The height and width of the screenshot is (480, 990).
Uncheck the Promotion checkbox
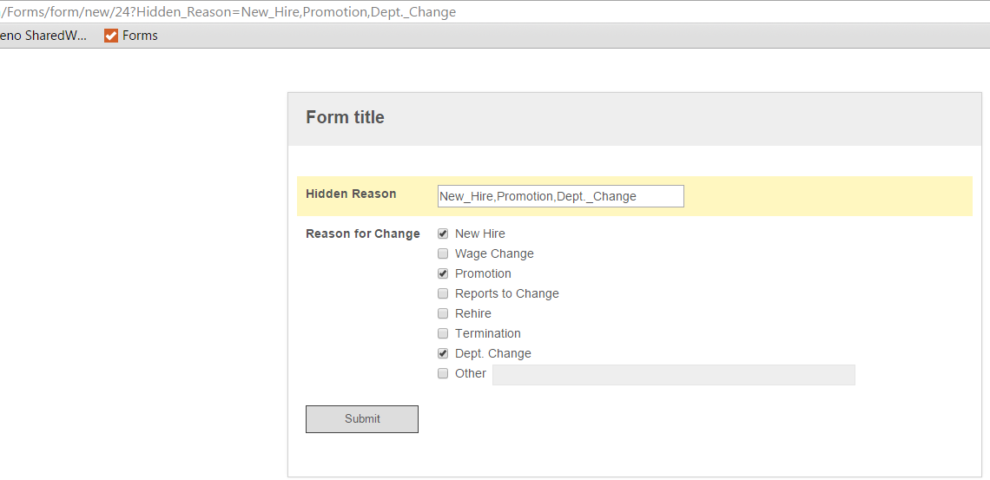click(x=443, y=273)
